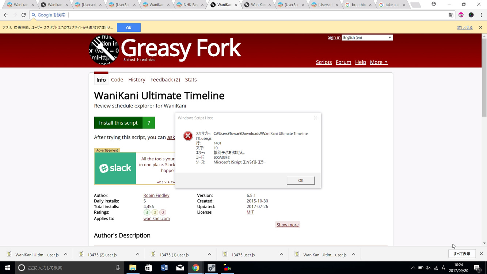This screenshot has width=487, height=274.
Task: Click the browser back arrow
Action: point(6,15)
